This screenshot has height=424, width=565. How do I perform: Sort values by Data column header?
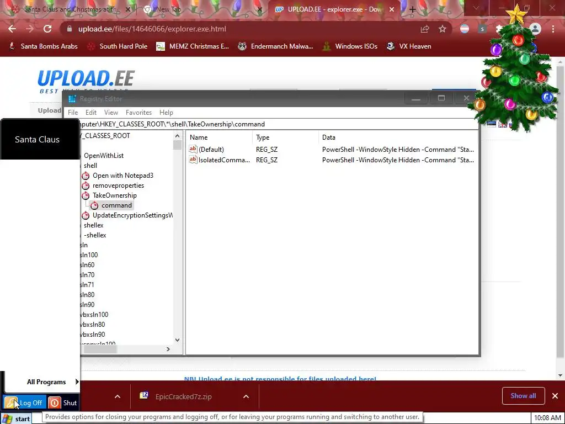pos(398,137)
